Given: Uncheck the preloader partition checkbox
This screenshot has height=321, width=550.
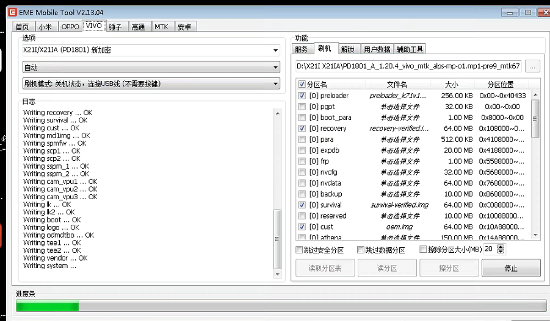Looking at the screenshot, I should 302,96.
